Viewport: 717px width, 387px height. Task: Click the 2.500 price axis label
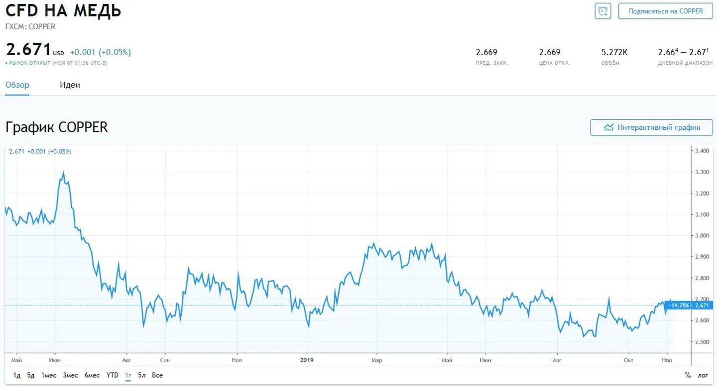click(702, 342)
